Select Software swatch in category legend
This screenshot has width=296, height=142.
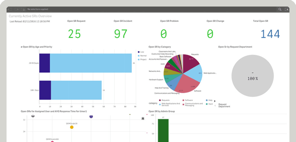[183, 100]
